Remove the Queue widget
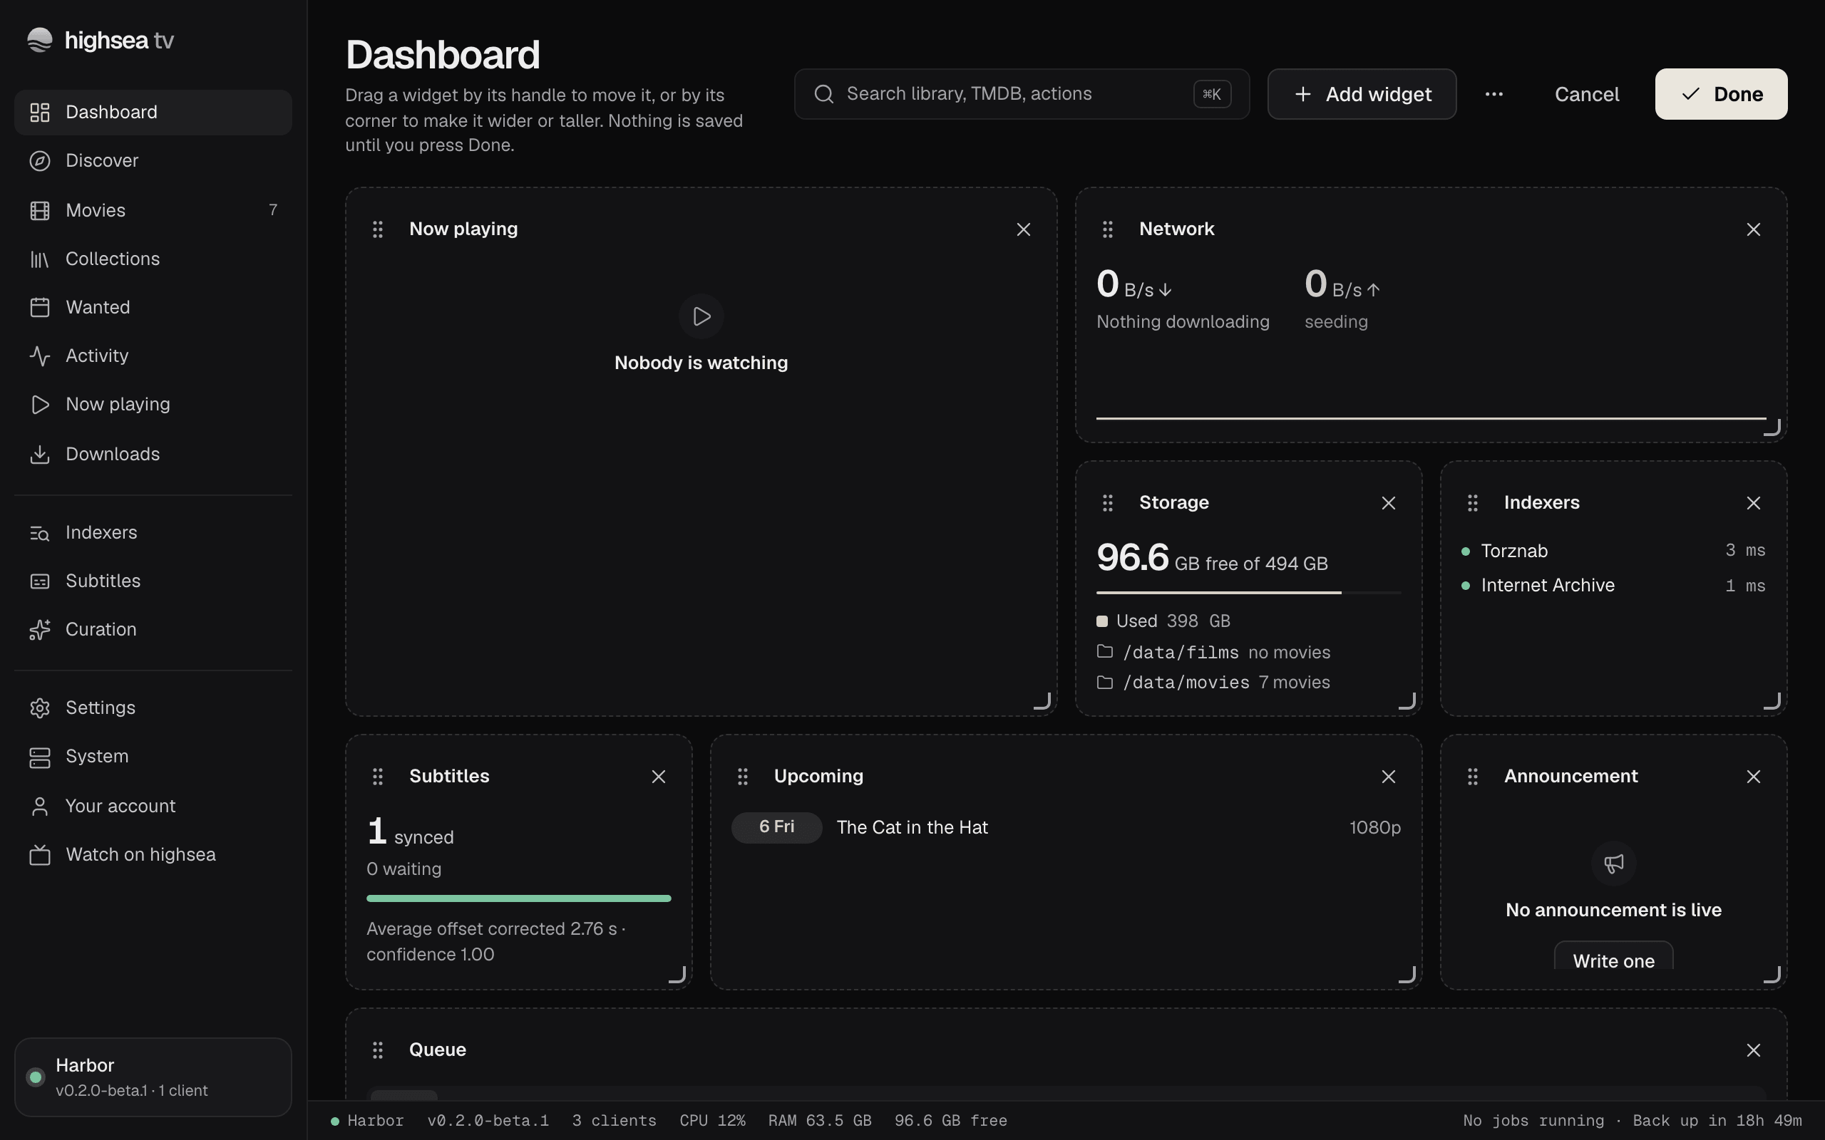Image resolution: width=1825 pixels, height=1140 pixels. 1754,1050
